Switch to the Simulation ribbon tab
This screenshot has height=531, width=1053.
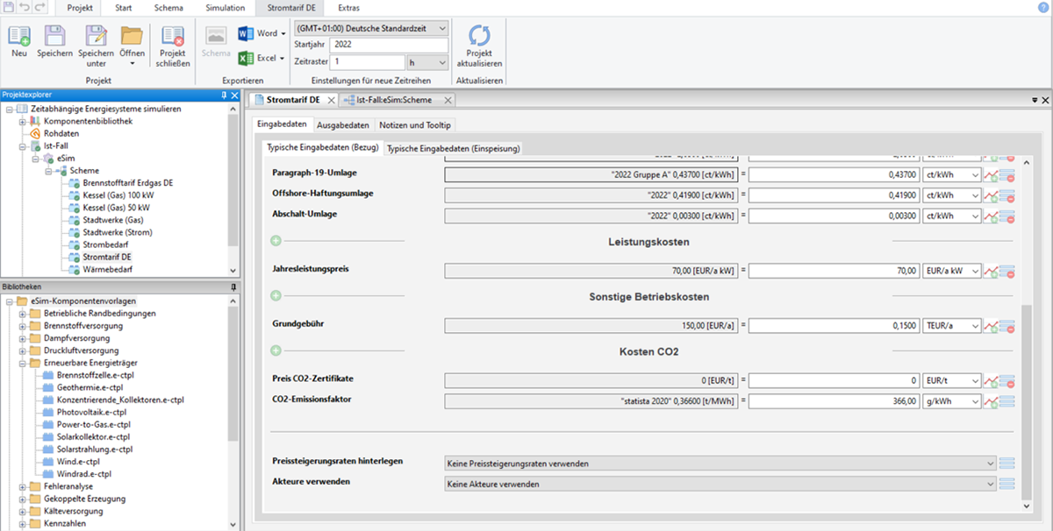pyautogui.click(x=226, y=8)
